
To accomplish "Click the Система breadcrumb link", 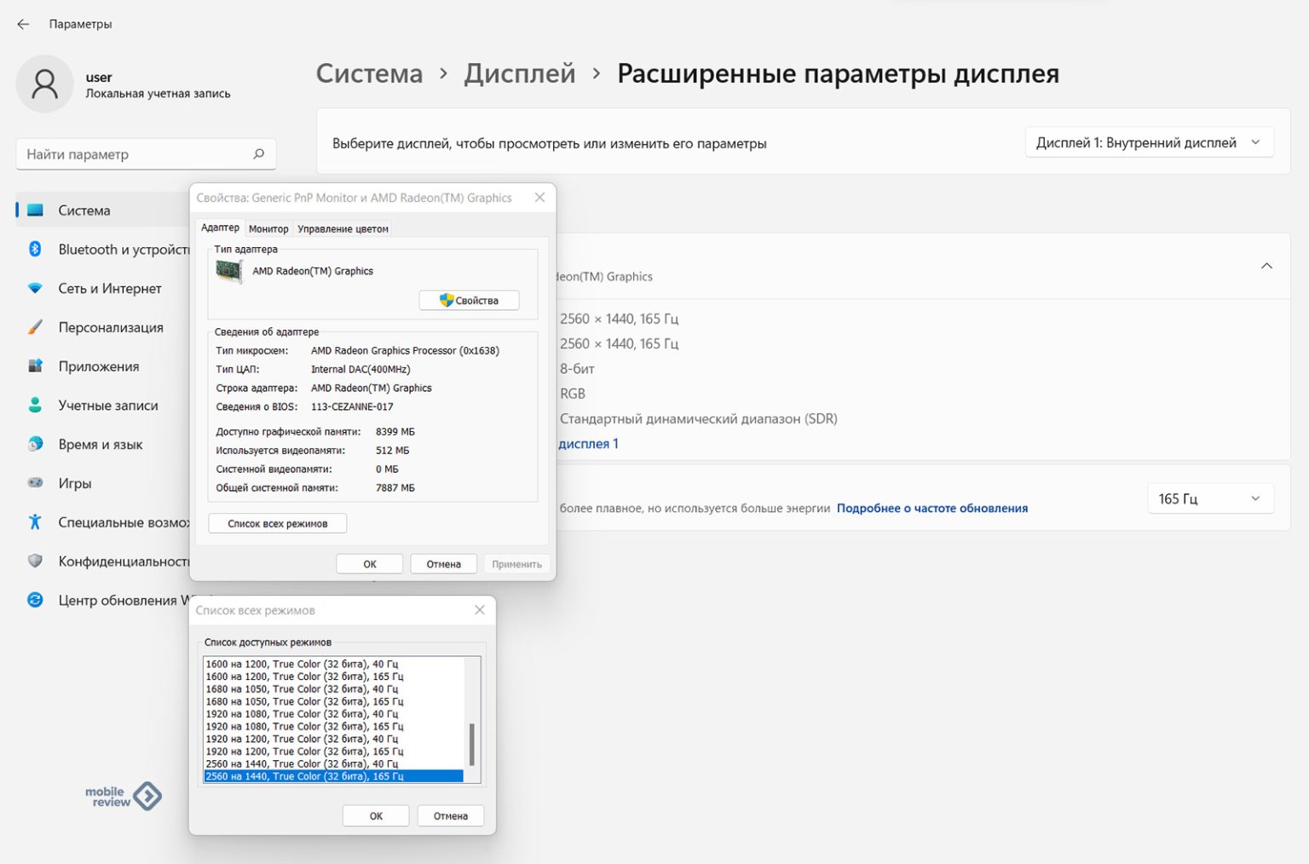I will (369, 73).
